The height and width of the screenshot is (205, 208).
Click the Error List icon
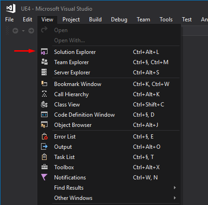44,136
